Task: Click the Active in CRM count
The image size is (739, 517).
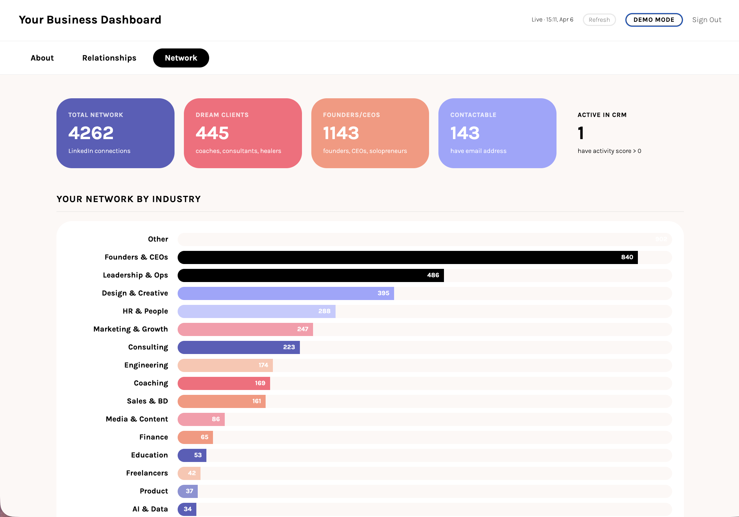Action: coord(581,133)
